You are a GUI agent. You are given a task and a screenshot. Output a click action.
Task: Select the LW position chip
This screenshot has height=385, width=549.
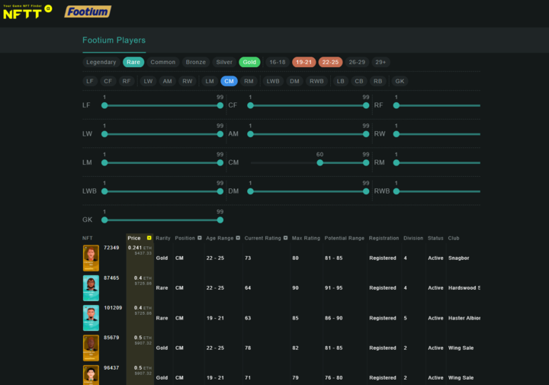coord(148,82)
